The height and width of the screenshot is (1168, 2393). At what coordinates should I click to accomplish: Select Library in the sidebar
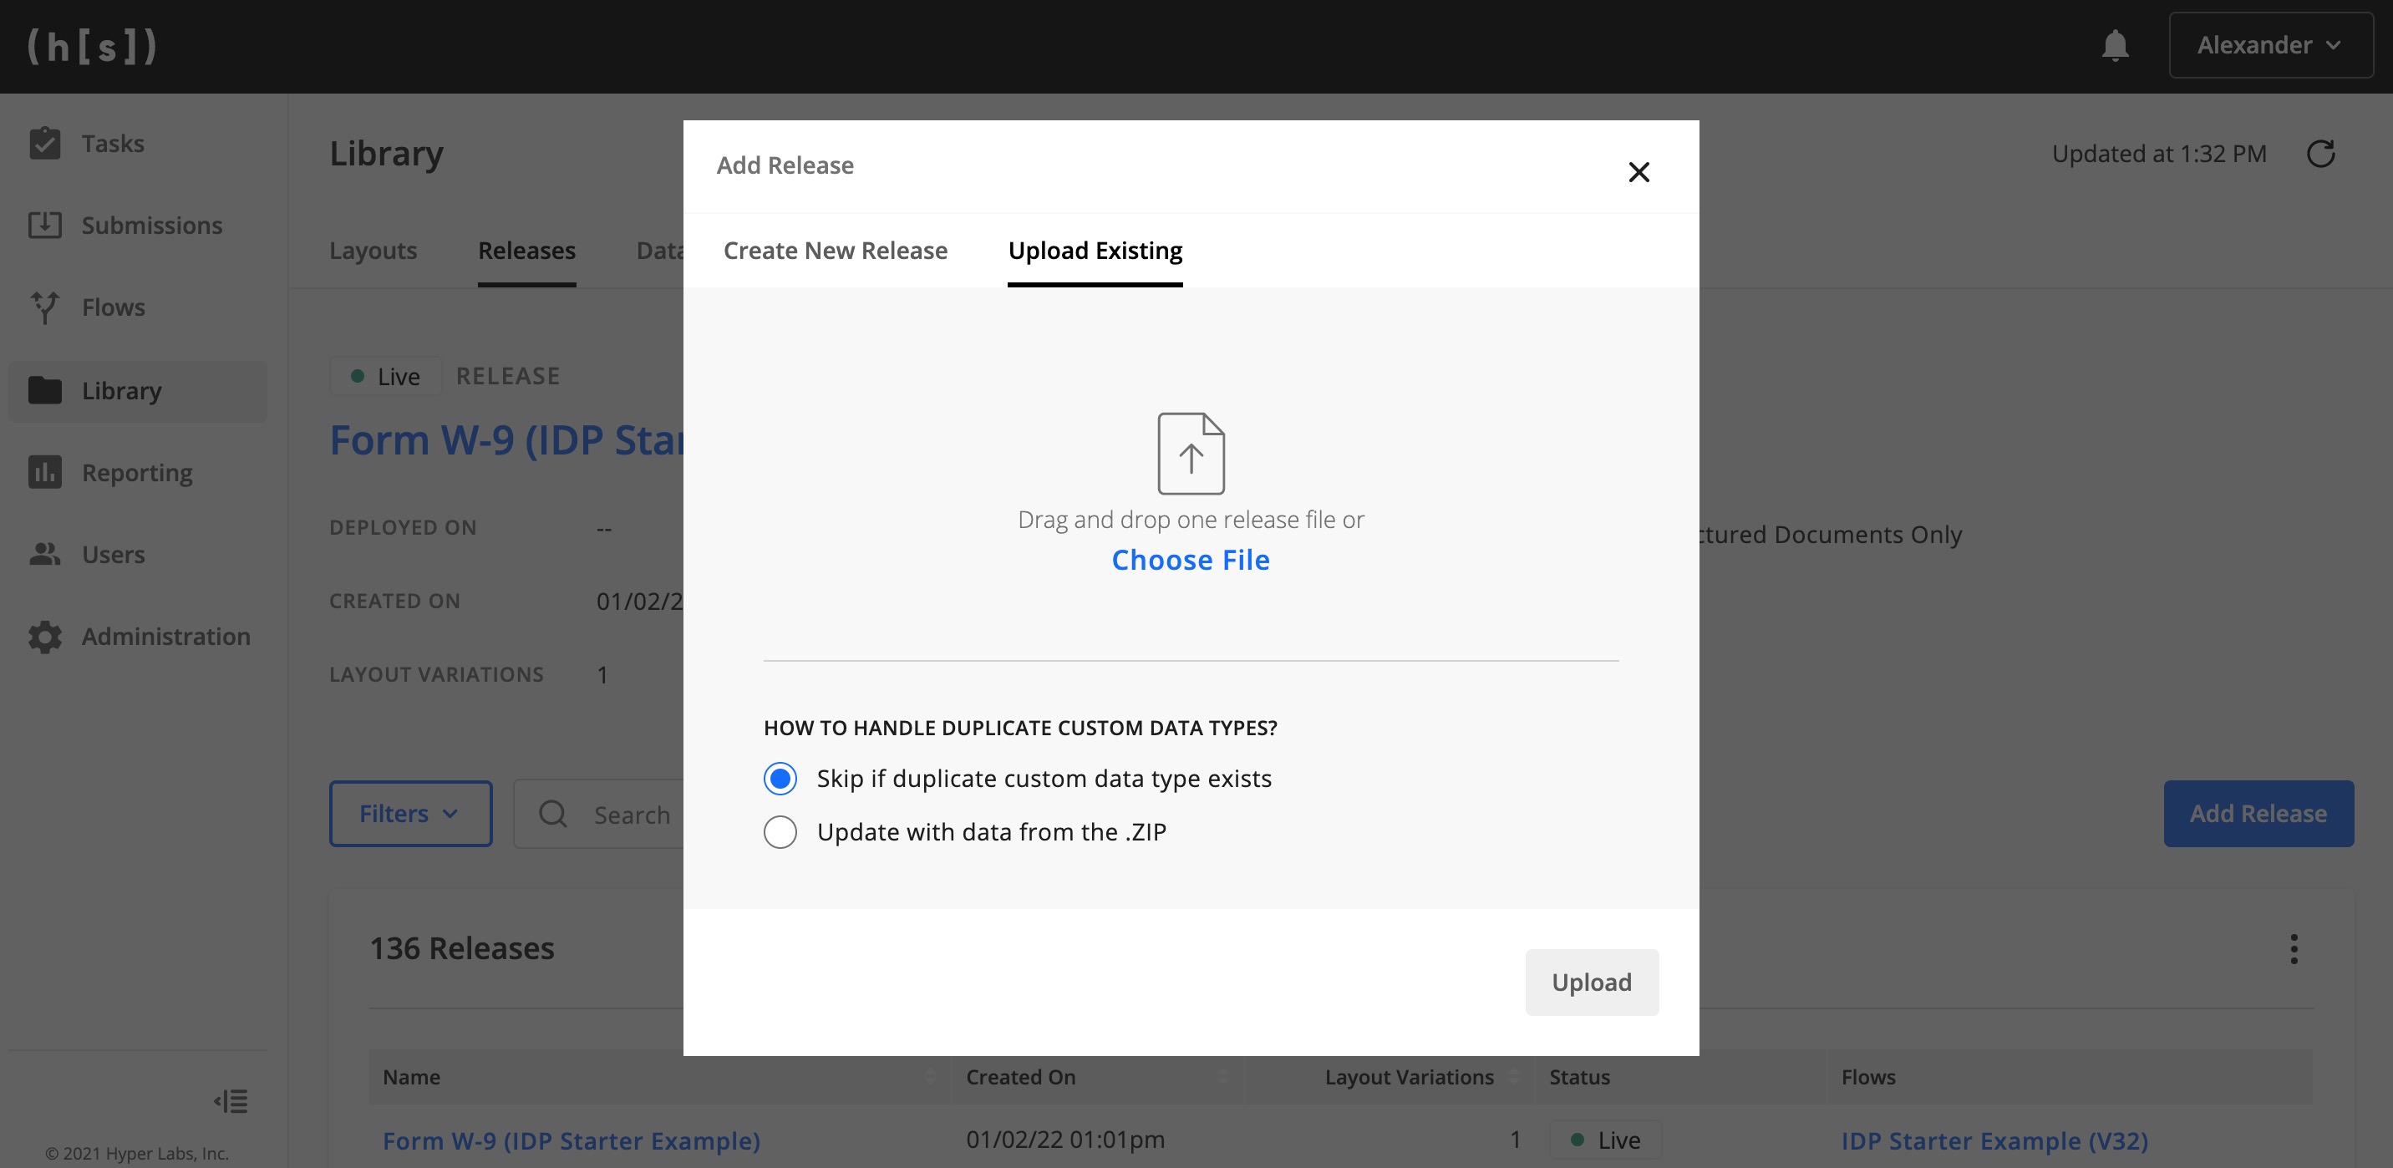tap(138, 391)
